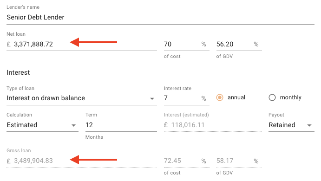Click Gross loan 72.45 percent of cost
The image size is (321, 181).
coord(186,161)
